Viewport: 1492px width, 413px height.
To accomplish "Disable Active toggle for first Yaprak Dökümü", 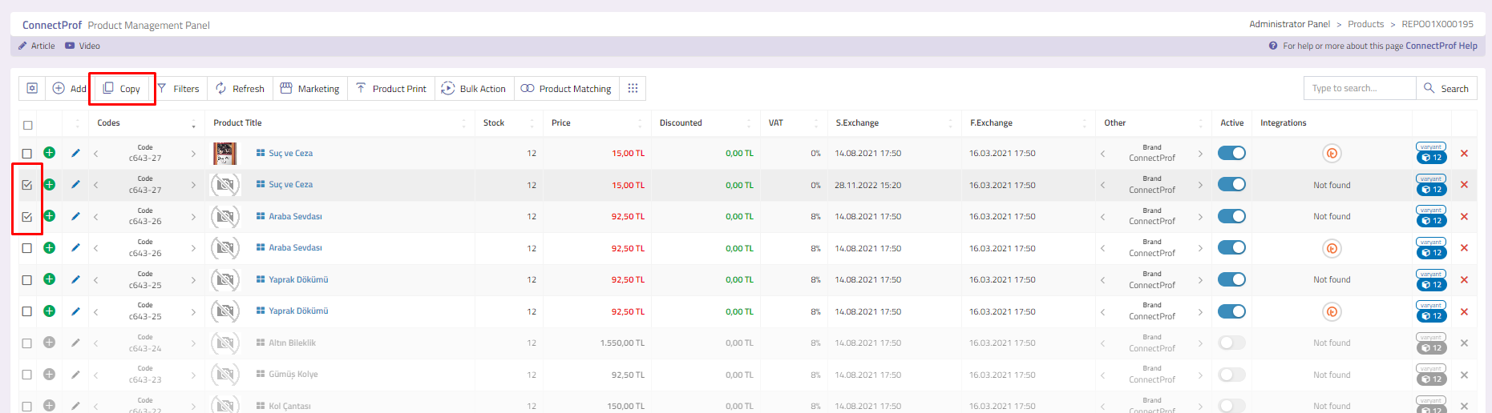I will (1231, 280).
